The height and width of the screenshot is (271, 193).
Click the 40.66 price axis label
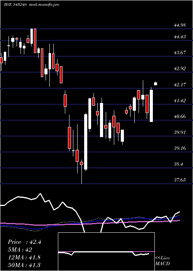180,116
